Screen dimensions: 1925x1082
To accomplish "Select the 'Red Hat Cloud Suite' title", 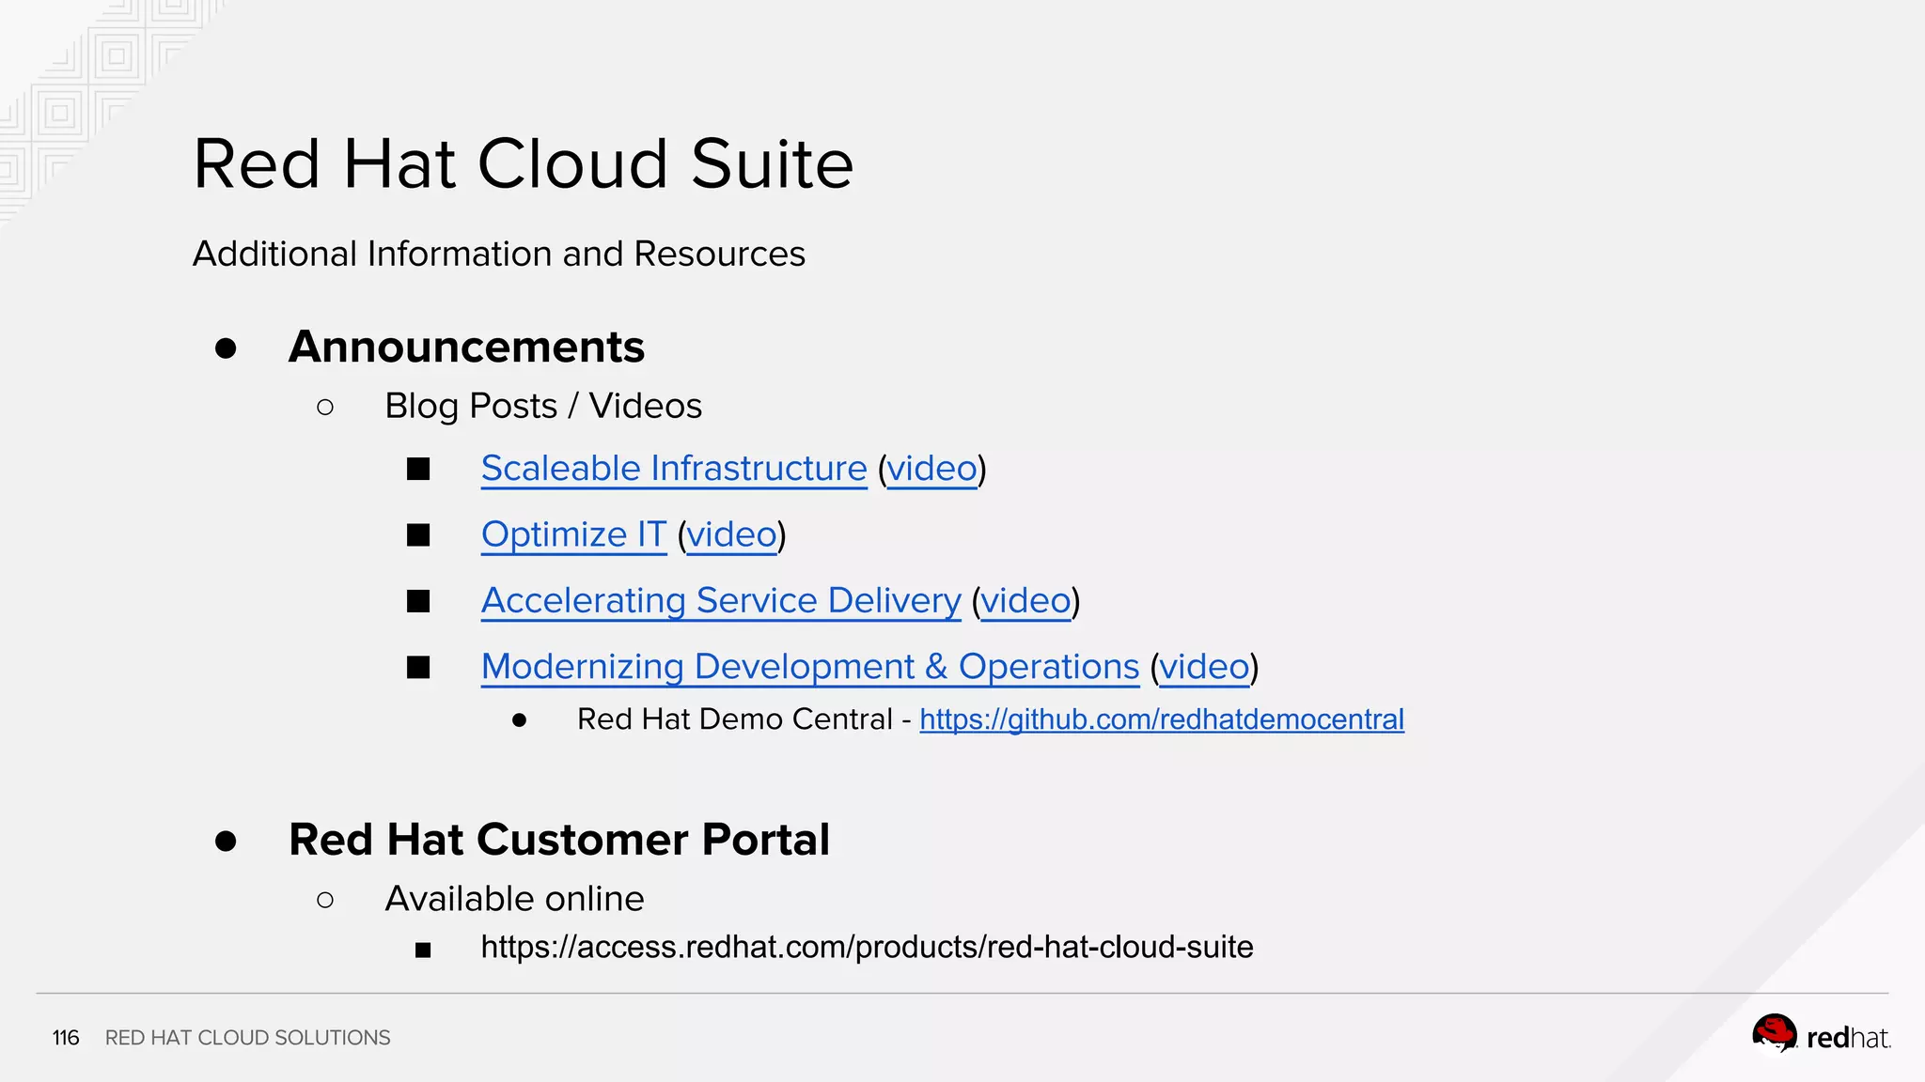I will pyautogui.click(x=524, y=163).
